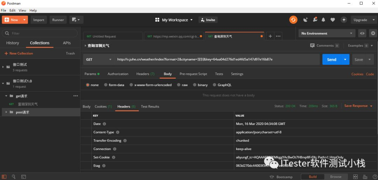Select raw body type
This screenshot has width=378, height=180.
(178, 85)
